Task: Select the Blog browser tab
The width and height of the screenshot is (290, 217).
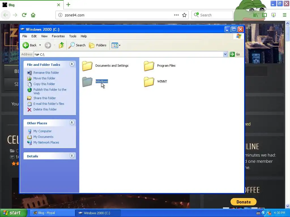Action: [x=31, y=5]
